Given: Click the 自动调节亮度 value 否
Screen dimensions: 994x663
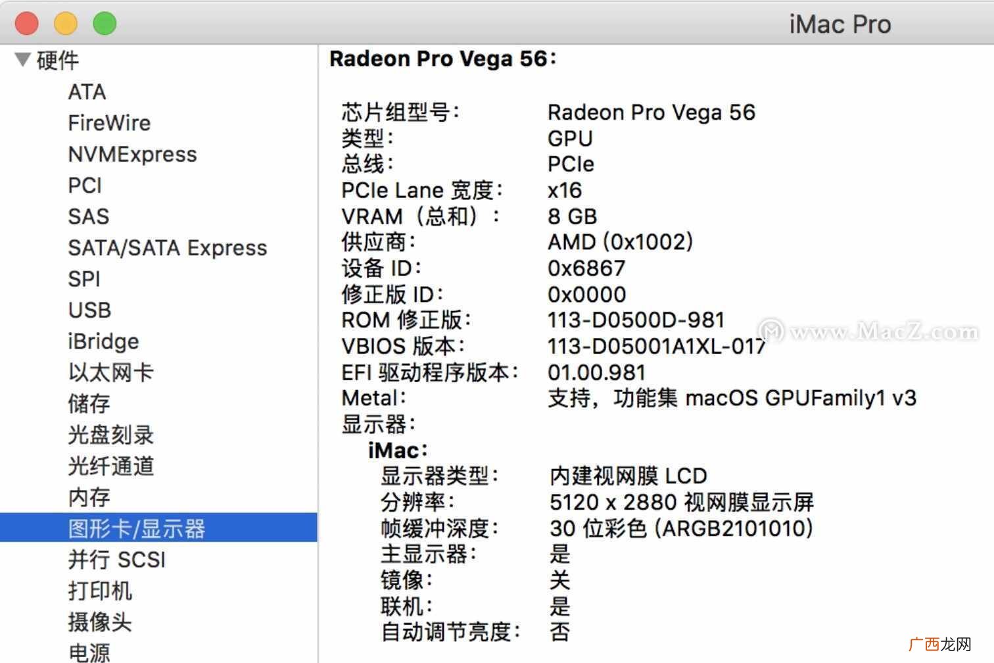Looking at the screenshot, I should point(559,632).
